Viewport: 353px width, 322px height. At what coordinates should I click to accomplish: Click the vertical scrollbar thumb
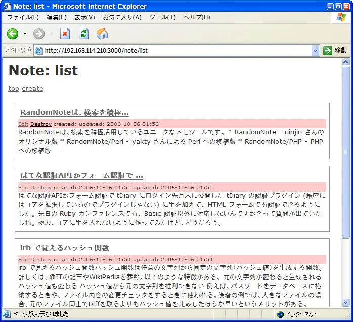(x=345, y=152)
